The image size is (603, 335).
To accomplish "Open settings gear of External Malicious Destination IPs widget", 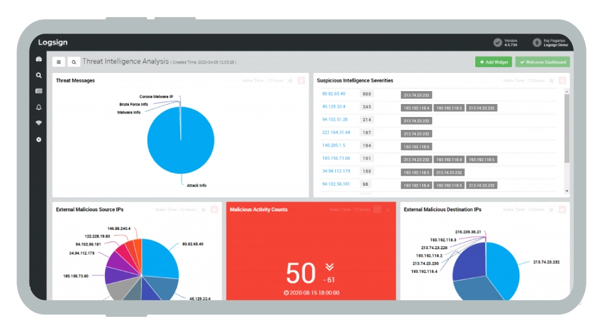I will [x=551, y=209].
